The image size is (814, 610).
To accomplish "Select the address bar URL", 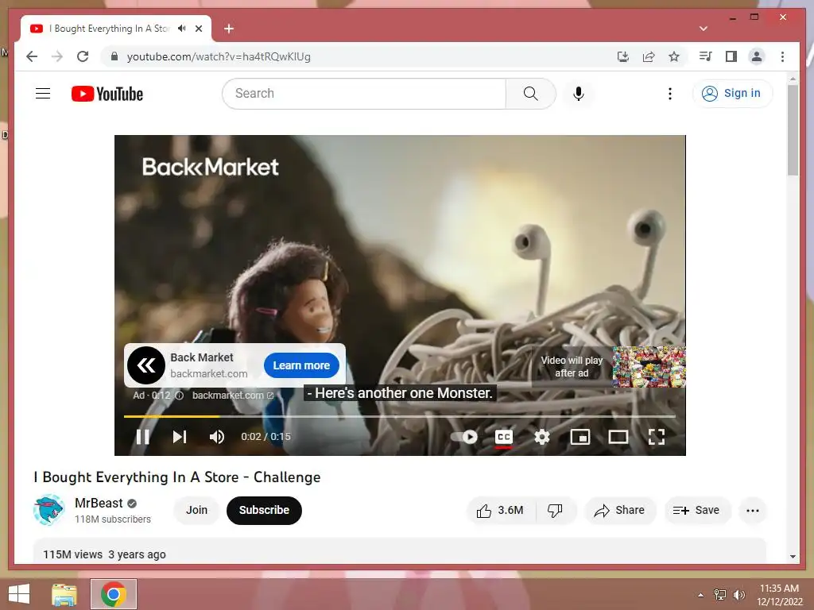I will click(219, 56).
